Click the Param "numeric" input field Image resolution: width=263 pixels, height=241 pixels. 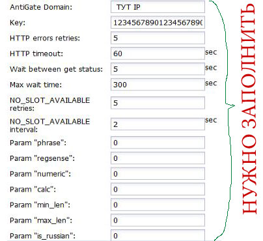click(x=158, y=174)
